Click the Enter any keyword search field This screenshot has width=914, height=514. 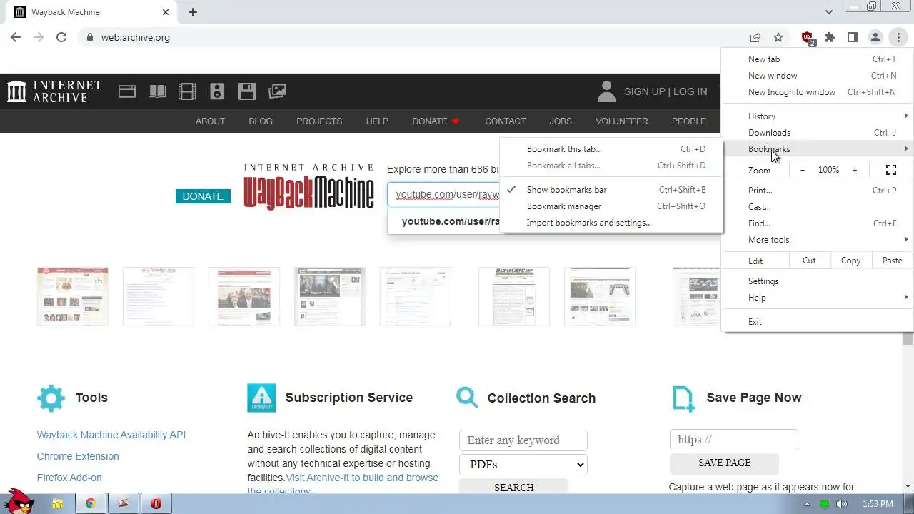coord(523,440)
